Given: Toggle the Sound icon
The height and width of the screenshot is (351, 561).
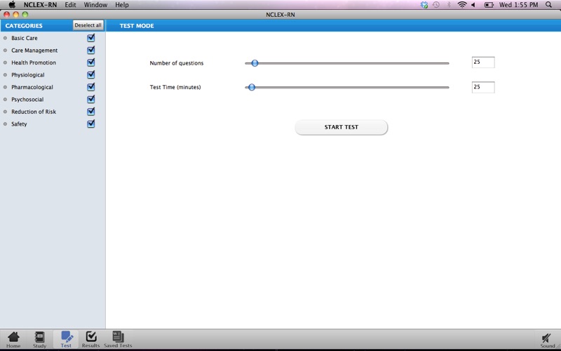Looking at the screenshot, I should point(547,340).
